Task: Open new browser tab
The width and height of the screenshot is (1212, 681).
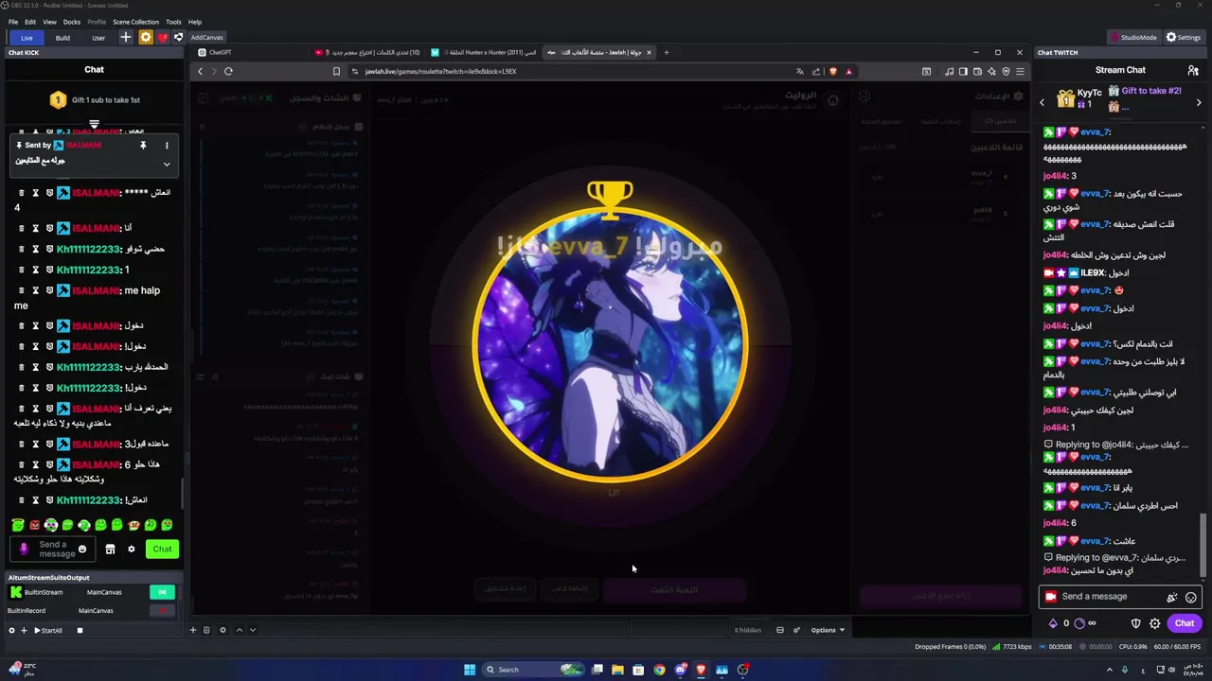Action: point(666,52)
